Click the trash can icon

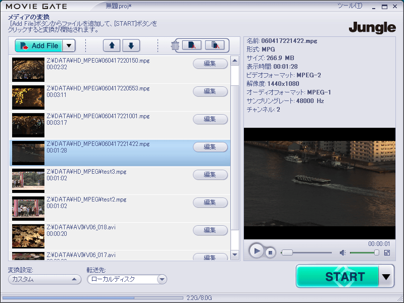tap(175, 45)
